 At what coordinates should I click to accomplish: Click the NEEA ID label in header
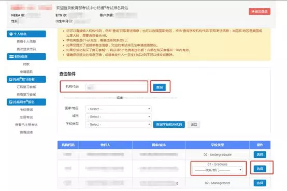click(18, 15)
